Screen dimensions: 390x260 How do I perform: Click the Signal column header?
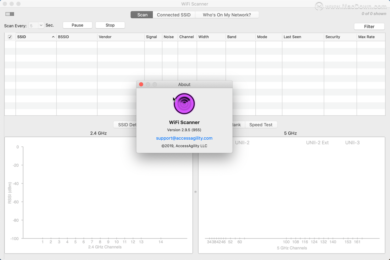(x=153, y=37)
